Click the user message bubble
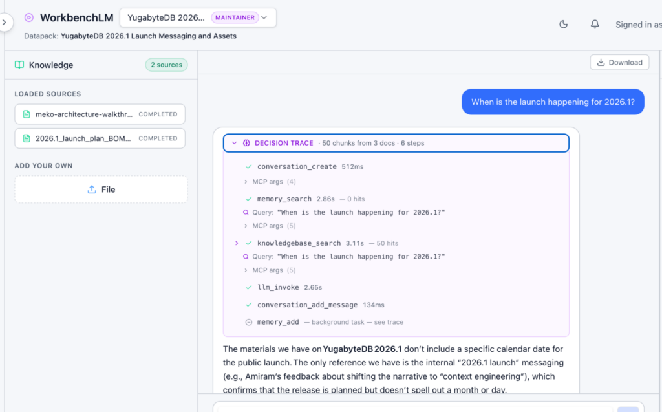The height and width of the screenshot is (412, 662). tap(553, 102)
